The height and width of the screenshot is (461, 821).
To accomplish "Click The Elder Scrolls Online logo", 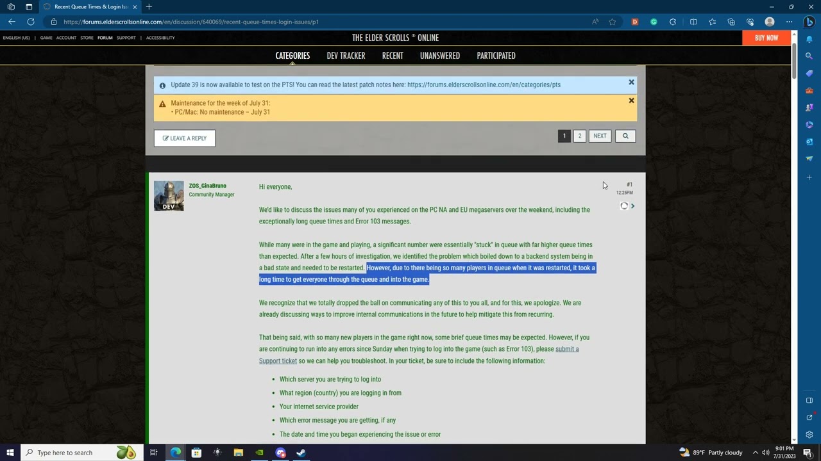I will pos(395,38).
